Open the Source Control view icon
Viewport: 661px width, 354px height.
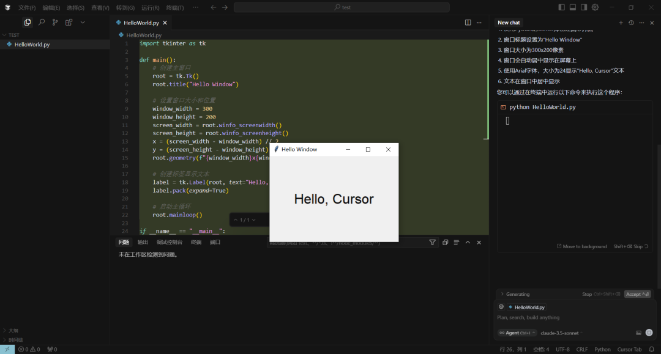coord(55,22)
